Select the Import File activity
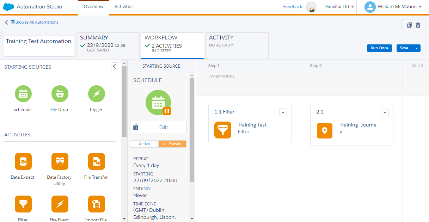The width and height of the screenshot is (429, 222). coord(96,204)
